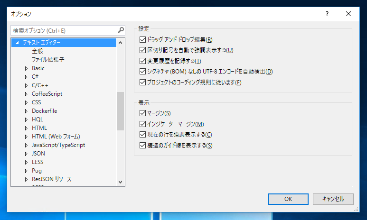Select the HTML tree item label
Screen dimensions: 367x220
pyautogui.click(x=39, y=128)
